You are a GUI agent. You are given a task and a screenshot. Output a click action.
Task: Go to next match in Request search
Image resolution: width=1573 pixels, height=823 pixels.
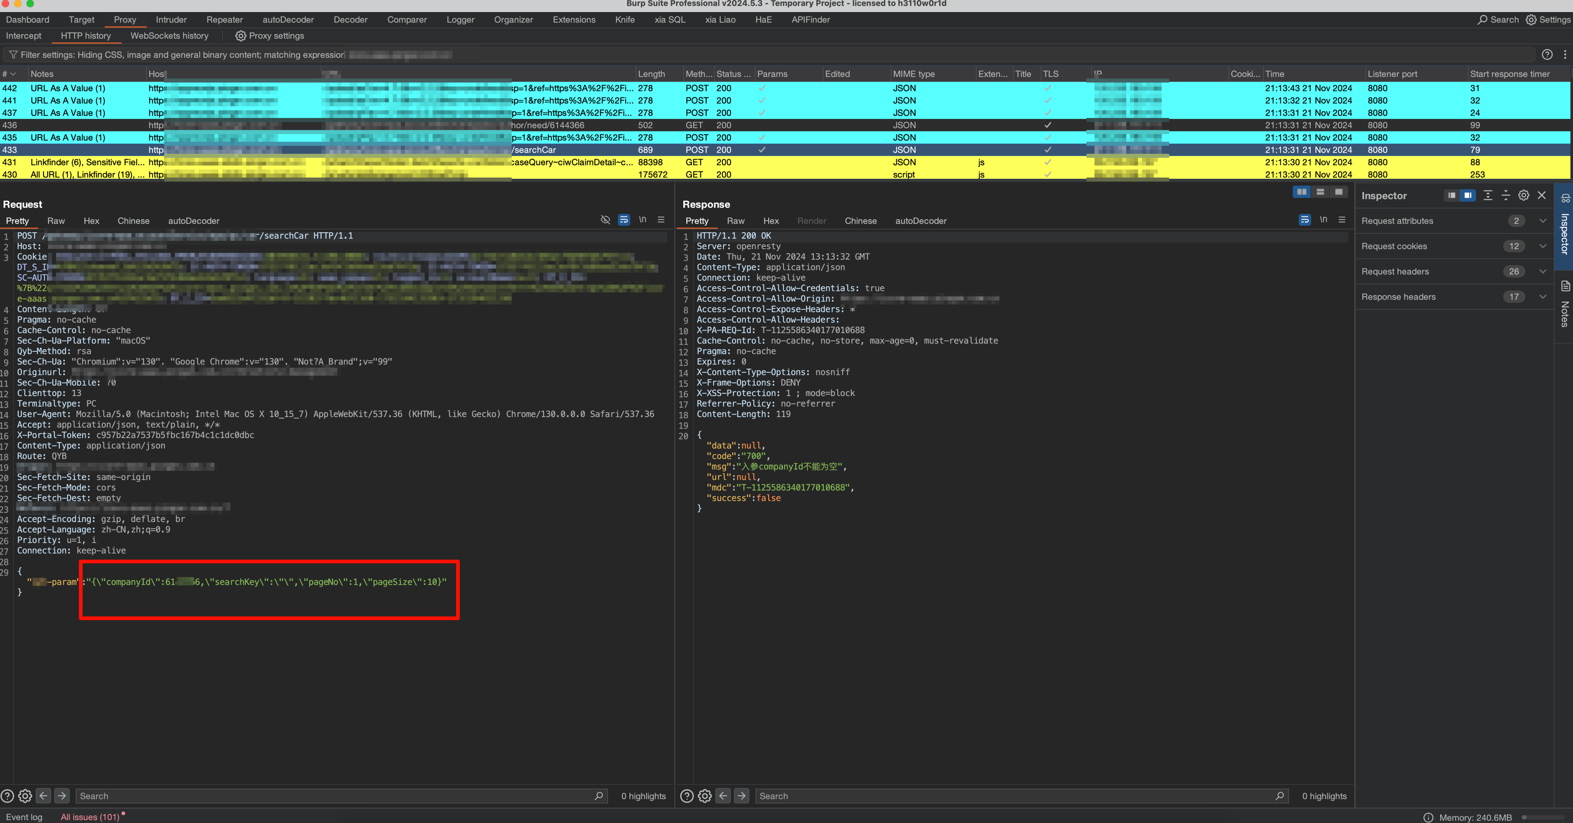(x=62, y=796)
